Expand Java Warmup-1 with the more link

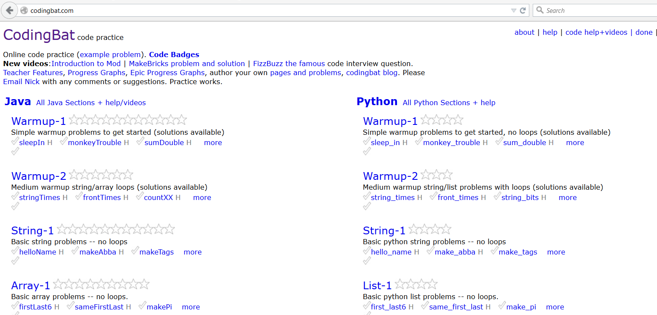(x=213, y=142)
